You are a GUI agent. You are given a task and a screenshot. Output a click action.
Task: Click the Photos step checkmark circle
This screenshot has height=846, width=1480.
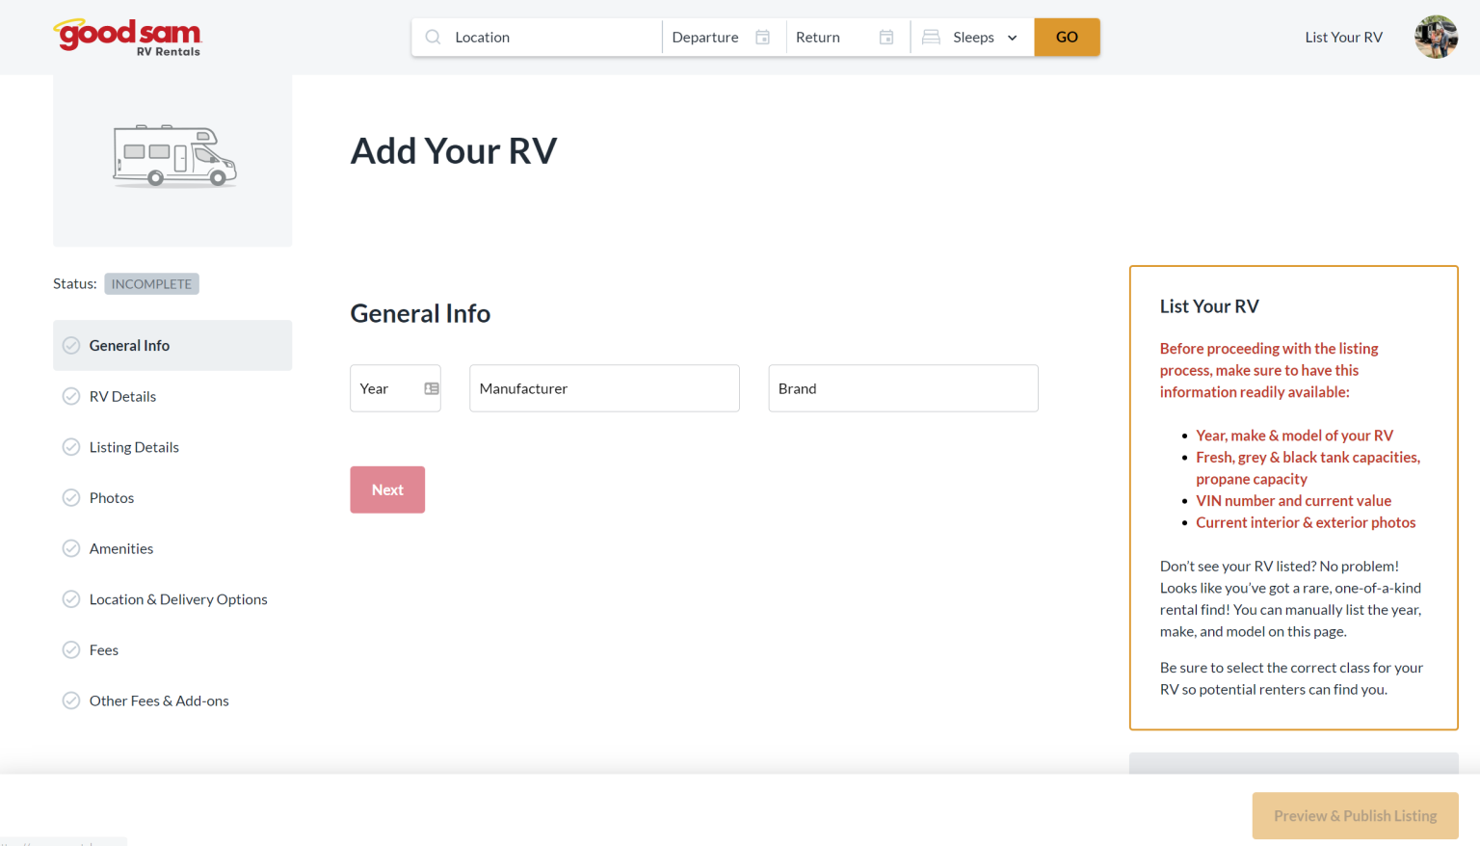pyautogui.click(x=71, y=498)
